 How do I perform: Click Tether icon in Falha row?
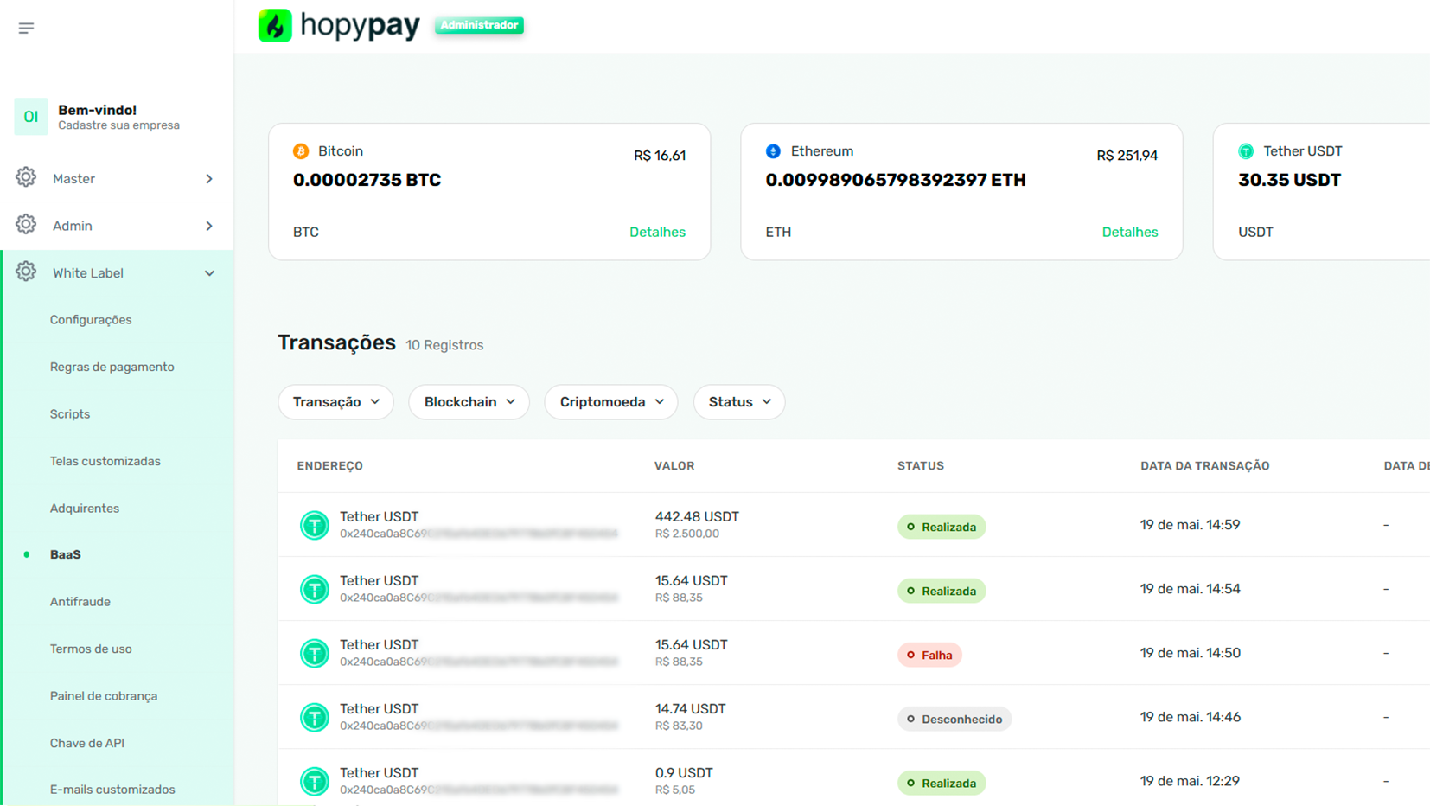point(315,653)
